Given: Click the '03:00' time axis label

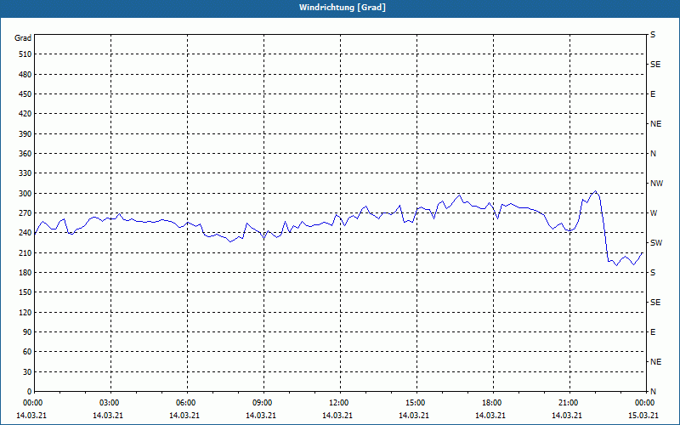Looking at the screenshot, I should pyautogui.click(x=110, y=403).
